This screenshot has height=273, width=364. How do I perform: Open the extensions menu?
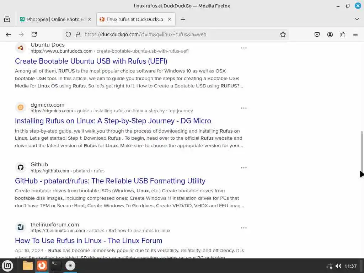click(343, 34)
